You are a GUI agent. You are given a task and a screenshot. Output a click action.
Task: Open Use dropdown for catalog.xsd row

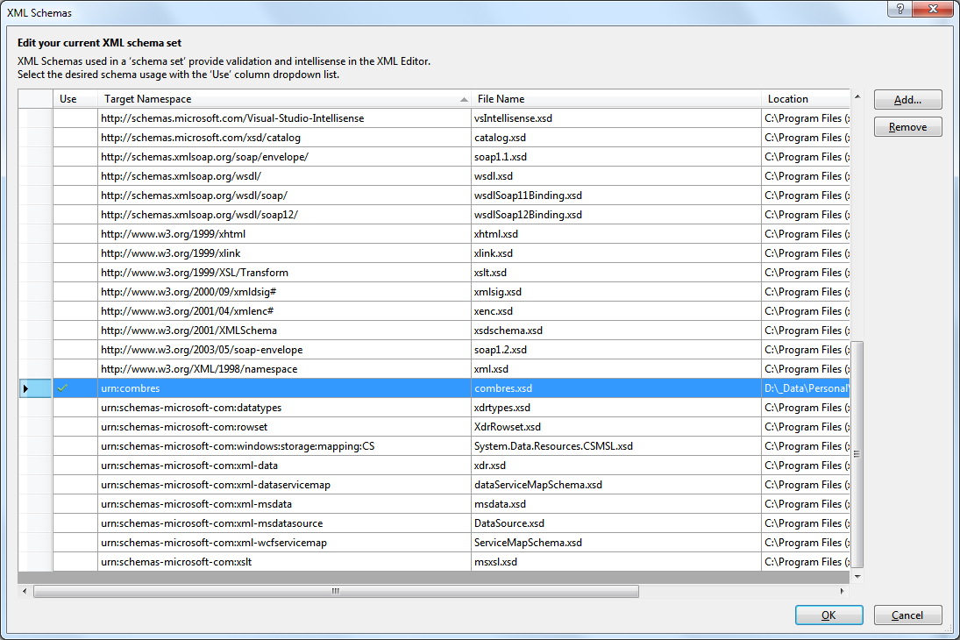(x=75, y=137)
